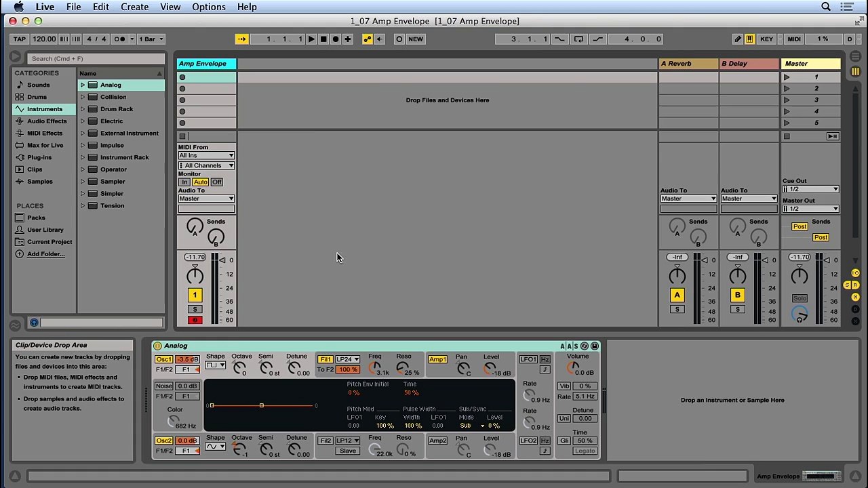Toggle the Follow playback arrow button

coord(242,39)
